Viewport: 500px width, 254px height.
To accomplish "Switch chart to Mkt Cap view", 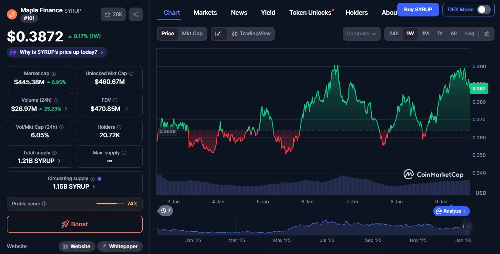I will point(192,34).
